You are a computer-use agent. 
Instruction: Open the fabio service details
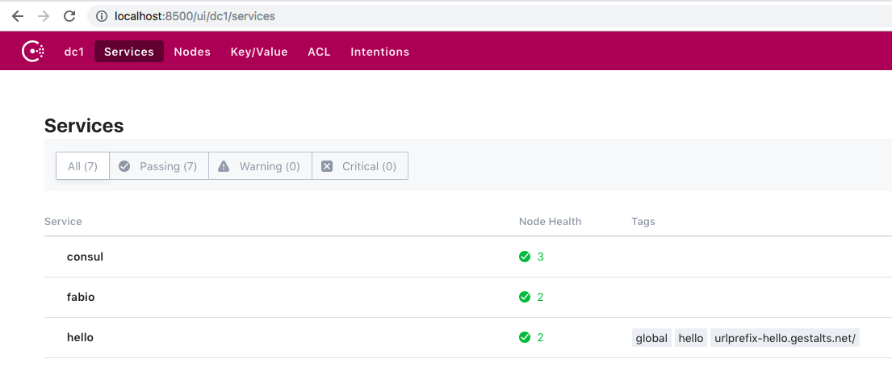81,297
